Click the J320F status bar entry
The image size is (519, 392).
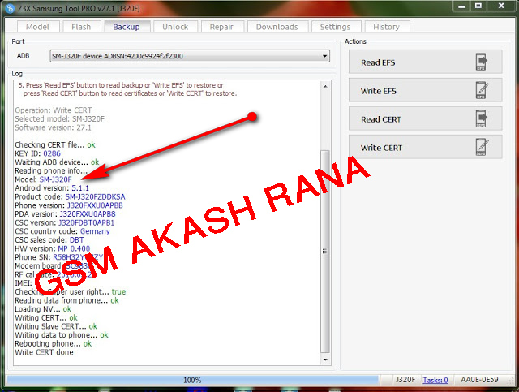coord(405,379)
